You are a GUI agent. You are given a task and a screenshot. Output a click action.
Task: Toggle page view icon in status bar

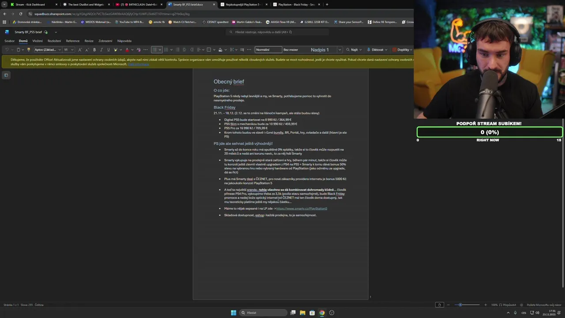[x=439, y=305]
